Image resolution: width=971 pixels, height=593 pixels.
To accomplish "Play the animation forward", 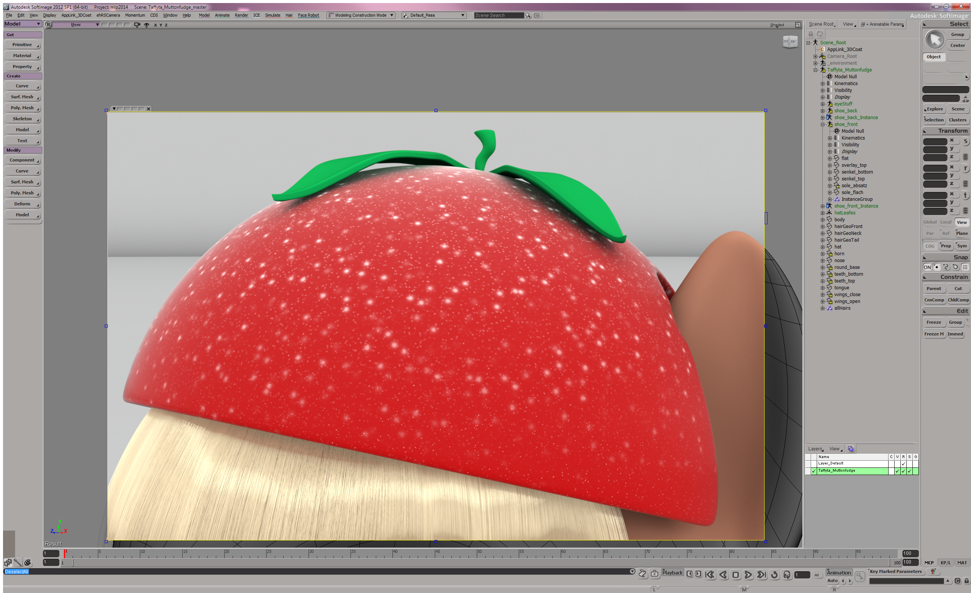I will (x=748, y=575).
